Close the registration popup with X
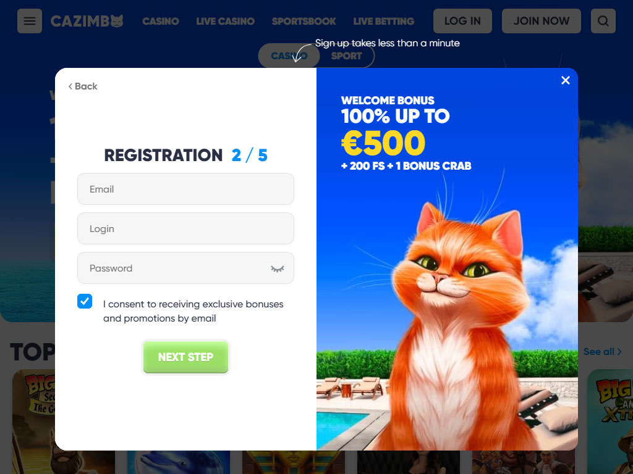The height and width of the screenshot is (474, 633). tap(566, 80)
